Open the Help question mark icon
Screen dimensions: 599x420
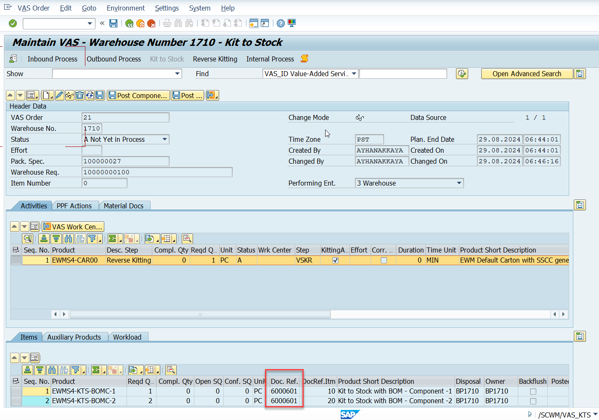[x=281, y=23]
